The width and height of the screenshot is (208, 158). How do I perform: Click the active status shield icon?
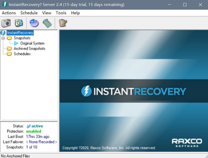tap(29, 126)
